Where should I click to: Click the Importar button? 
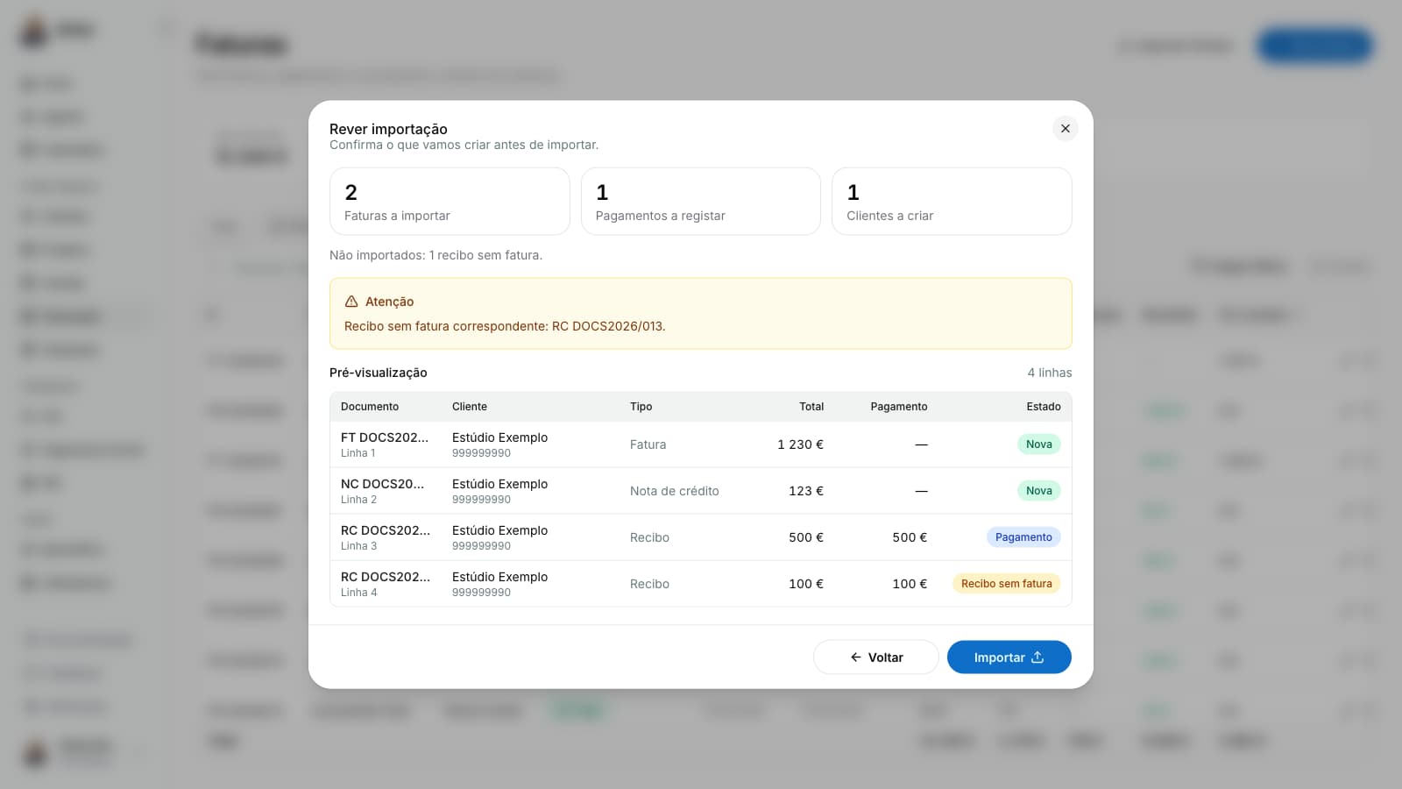point(1009,657)
